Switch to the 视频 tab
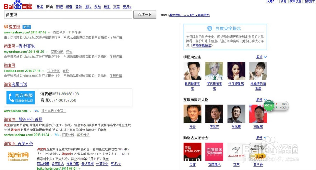The height and width of the screenshot is (170, 316). [98, 7]
